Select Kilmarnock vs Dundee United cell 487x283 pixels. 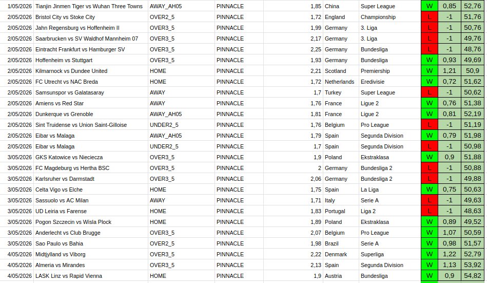(91, 71)
